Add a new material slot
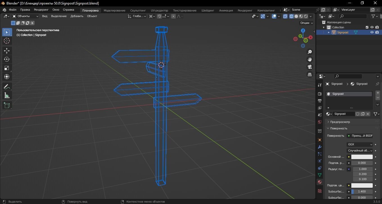Image resolution: width=382 pixels, height=204 pixels. [x=378, y=93]
